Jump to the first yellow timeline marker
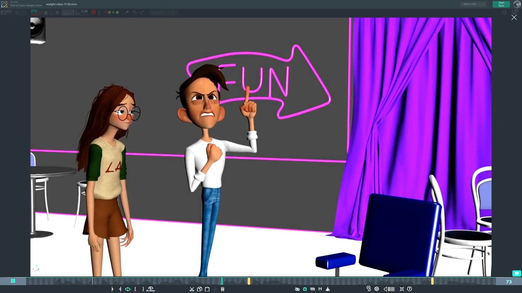Viewport: 522px width, 293px height. 249,281
